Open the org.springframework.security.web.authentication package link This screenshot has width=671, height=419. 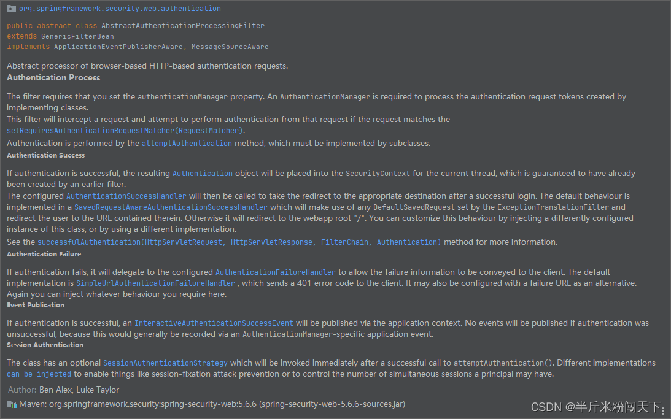tap(120, 8)
